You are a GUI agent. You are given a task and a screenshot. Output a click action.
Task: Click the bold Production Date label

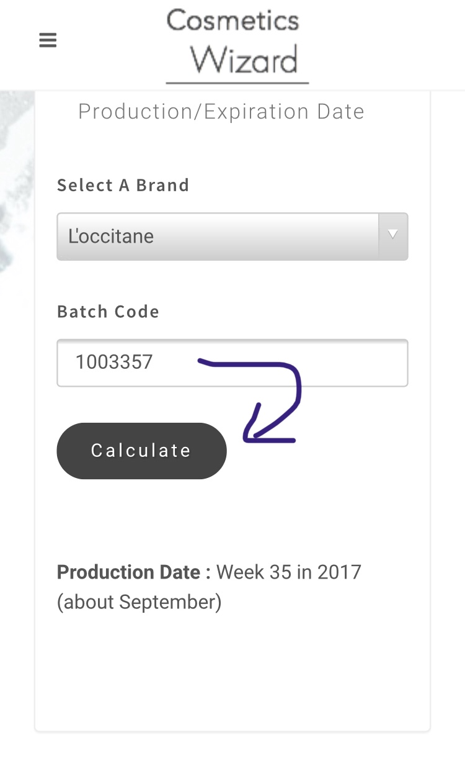(134, 572)
